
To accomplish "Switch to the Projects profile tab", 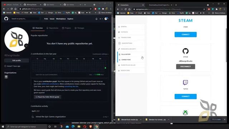I will click(67, 28).
